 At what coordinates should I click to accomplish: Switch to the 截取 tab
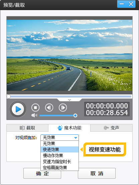(x=27, y=128)
